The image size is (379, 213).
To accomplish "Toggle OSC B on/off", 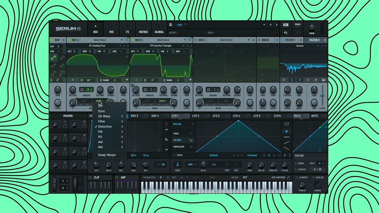I will (x=133, y=40).
